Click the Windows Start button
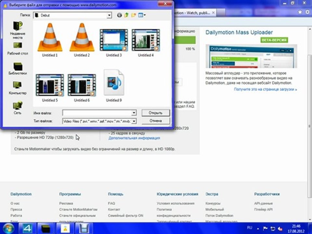This screenshot has width=312, height=234. pos(8,228)
